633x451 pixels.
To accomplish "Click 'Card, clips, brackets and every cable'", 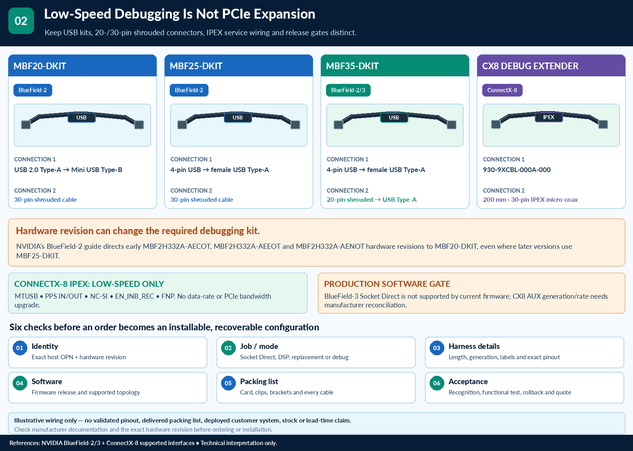I will tap(287, 392).
